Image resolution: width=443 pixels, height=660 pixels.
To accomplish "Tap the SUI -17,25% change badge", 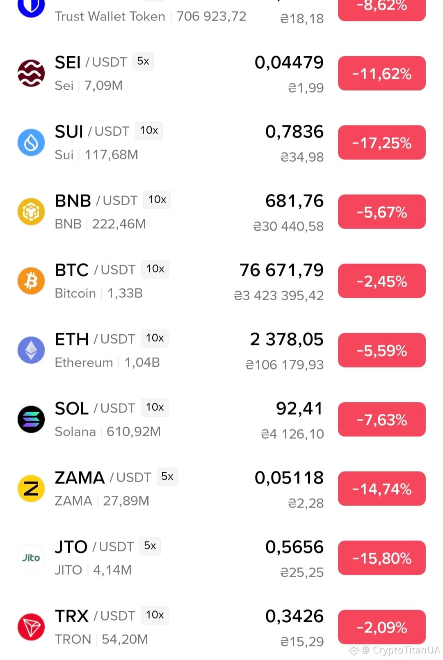I will point(382,143).
